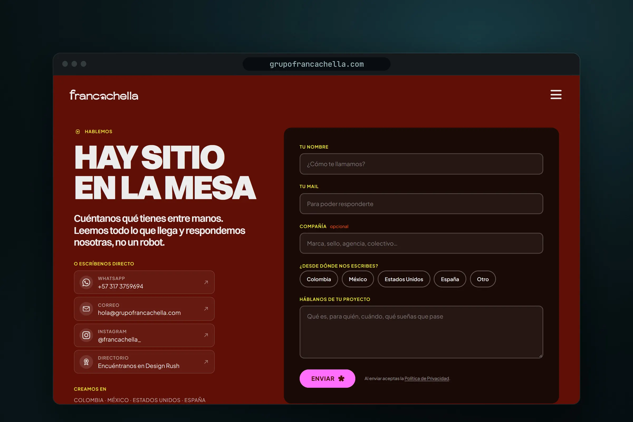The height and width of the screenshot is (422, 633).
Task: Open the hamburger menu
Action: [x=556, y=94]
